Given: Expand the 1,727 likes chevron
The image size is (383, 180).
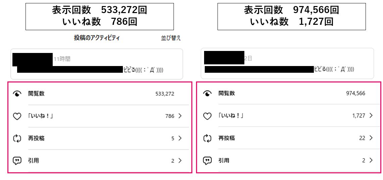Looking at the screenshot, I should (371, 116).
